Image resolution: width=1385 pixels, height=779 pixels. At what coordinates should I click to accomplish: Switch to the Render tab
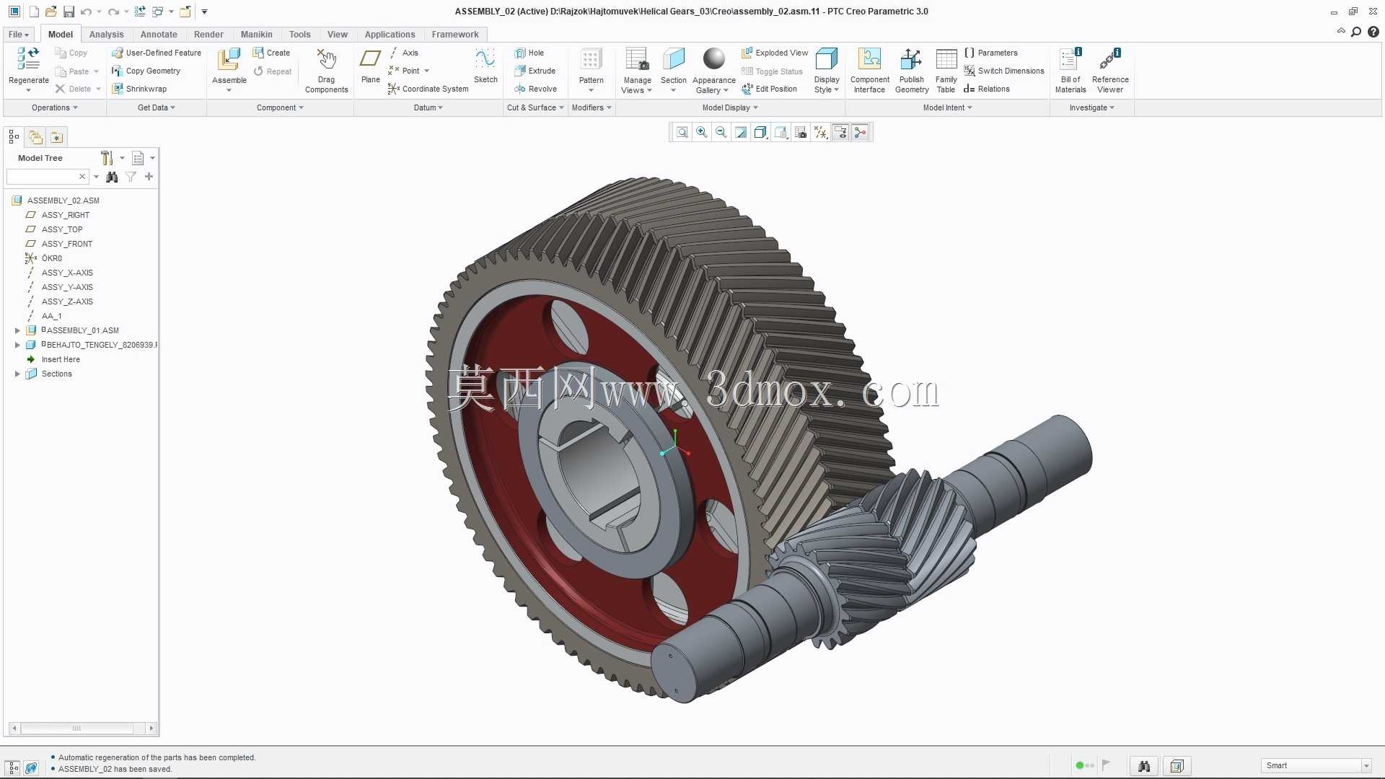(208, 35)
